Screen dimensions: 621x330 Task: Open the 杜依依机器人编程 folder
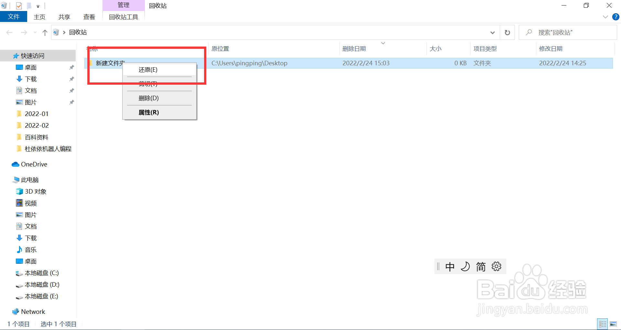[x=48, y=149]
